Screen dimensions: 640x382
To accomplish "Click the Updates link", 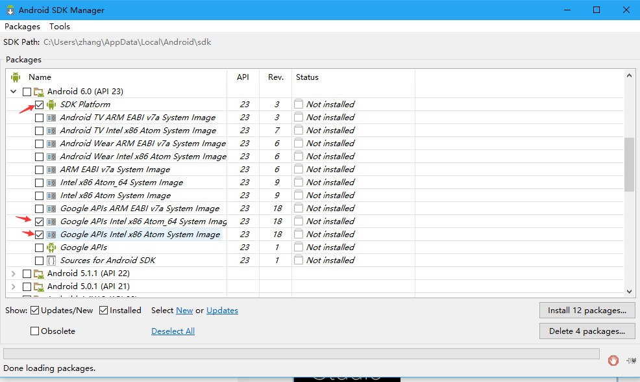I will point(222,311).
